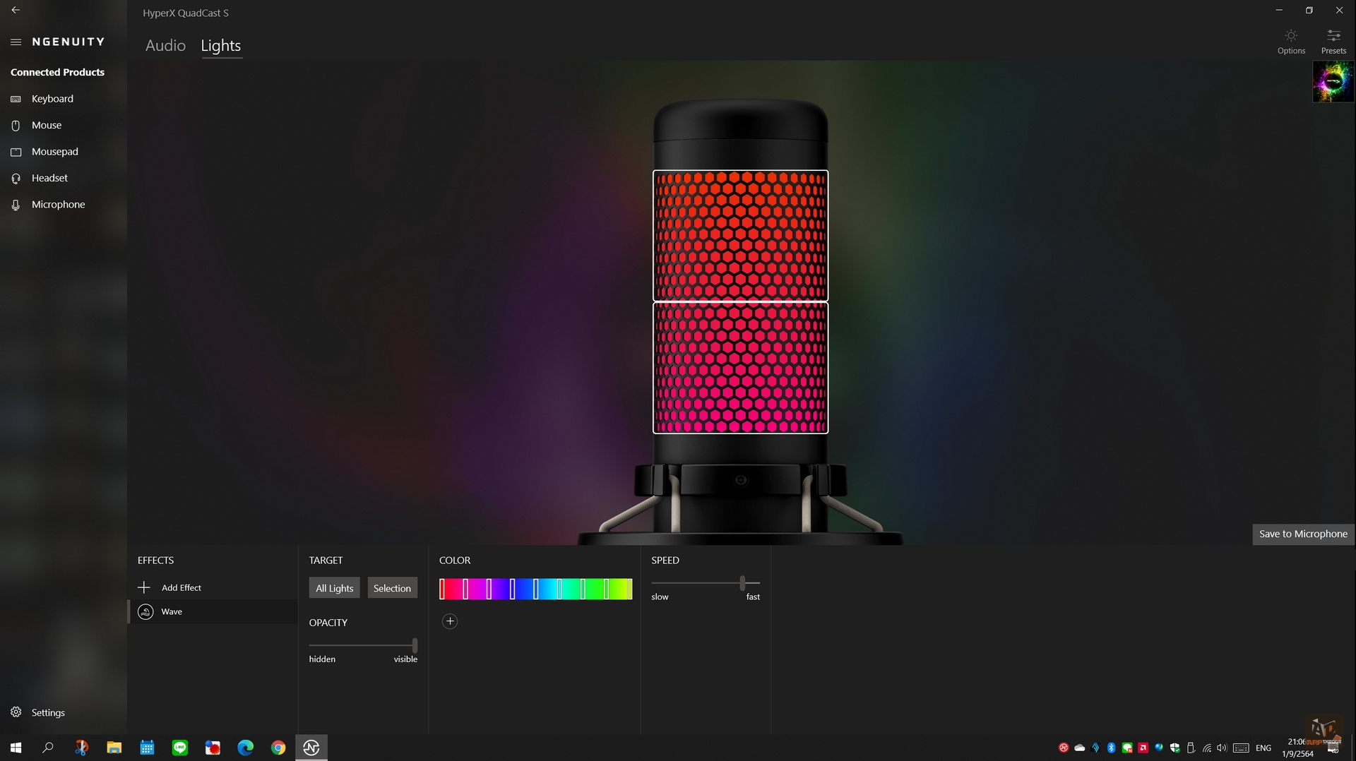Click the NGENUITY taskbar icon
1356x761 pixels.
311,748
